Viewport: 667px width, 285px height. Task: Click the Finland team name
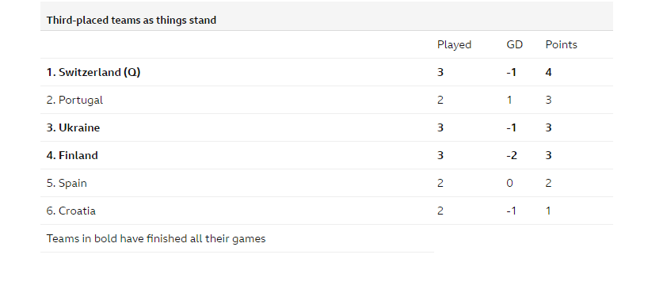(78, 155)
